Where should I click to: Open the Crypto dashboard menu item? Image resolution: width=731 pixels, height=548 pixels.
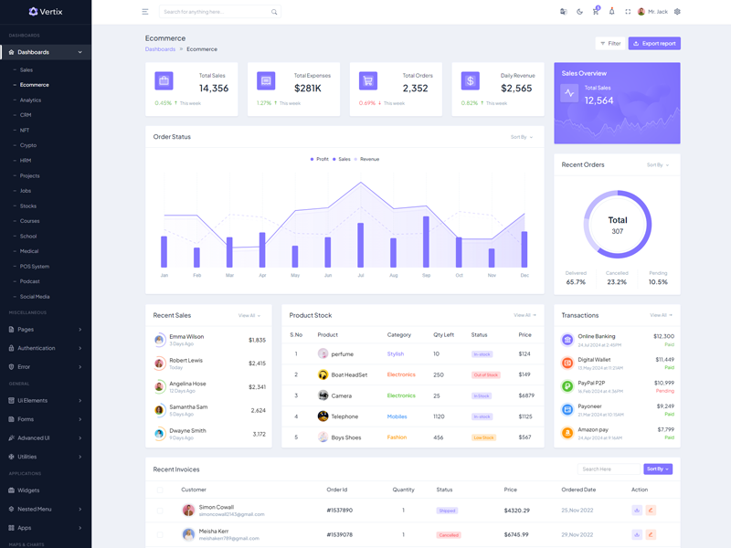tap(28, 145)
